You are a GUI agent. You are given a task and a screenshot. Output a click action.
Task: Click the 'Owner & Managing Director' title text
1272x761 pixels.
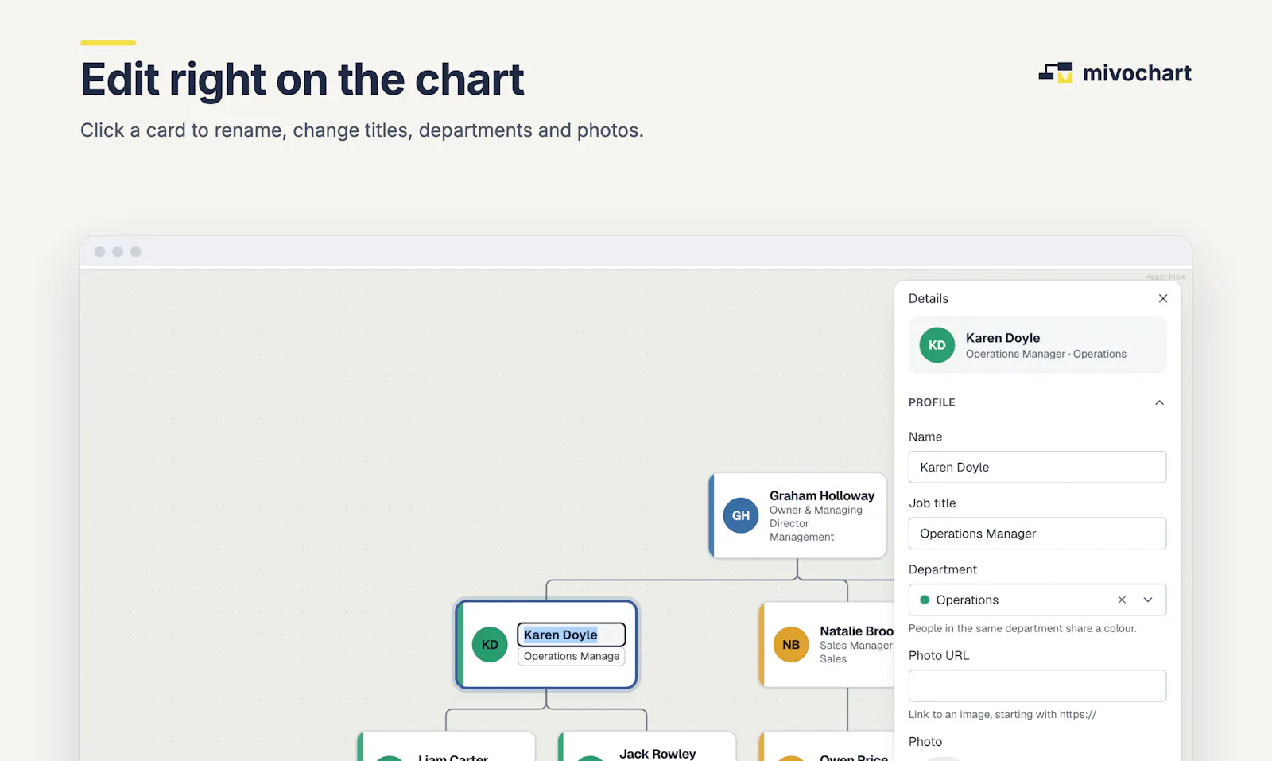pos(816,517)
